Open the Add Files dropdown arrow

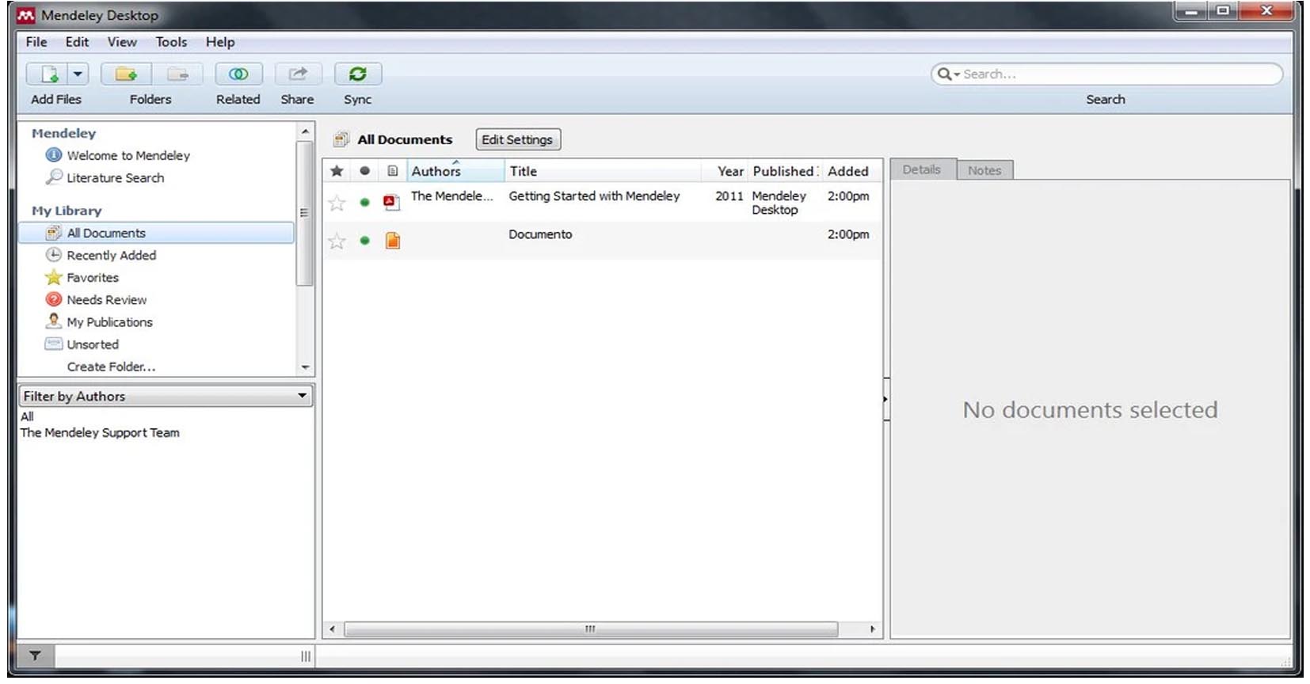coord(78,74)
